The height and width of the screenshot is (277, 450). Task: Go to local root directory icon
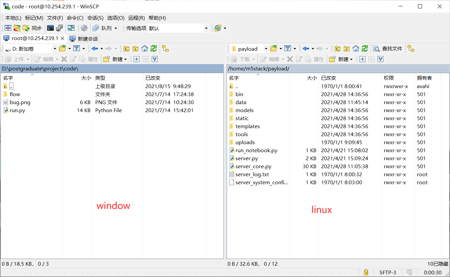coord(135,49)
